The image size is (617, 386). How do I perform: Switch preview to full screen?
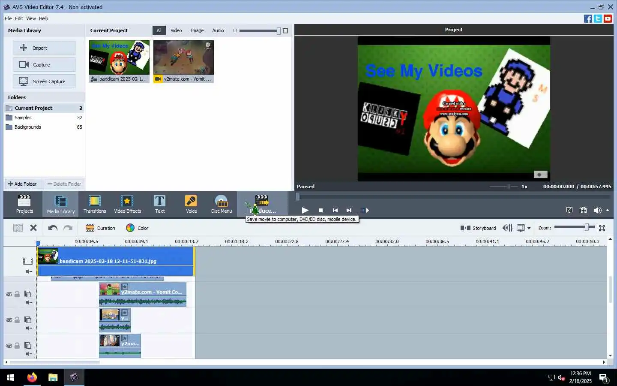[x=569, y=210]
